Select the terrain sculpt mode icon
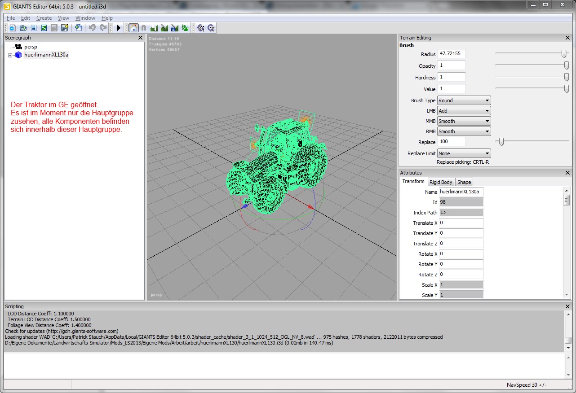Viewport: 576px width, 393px height. [x=154, y=28]
